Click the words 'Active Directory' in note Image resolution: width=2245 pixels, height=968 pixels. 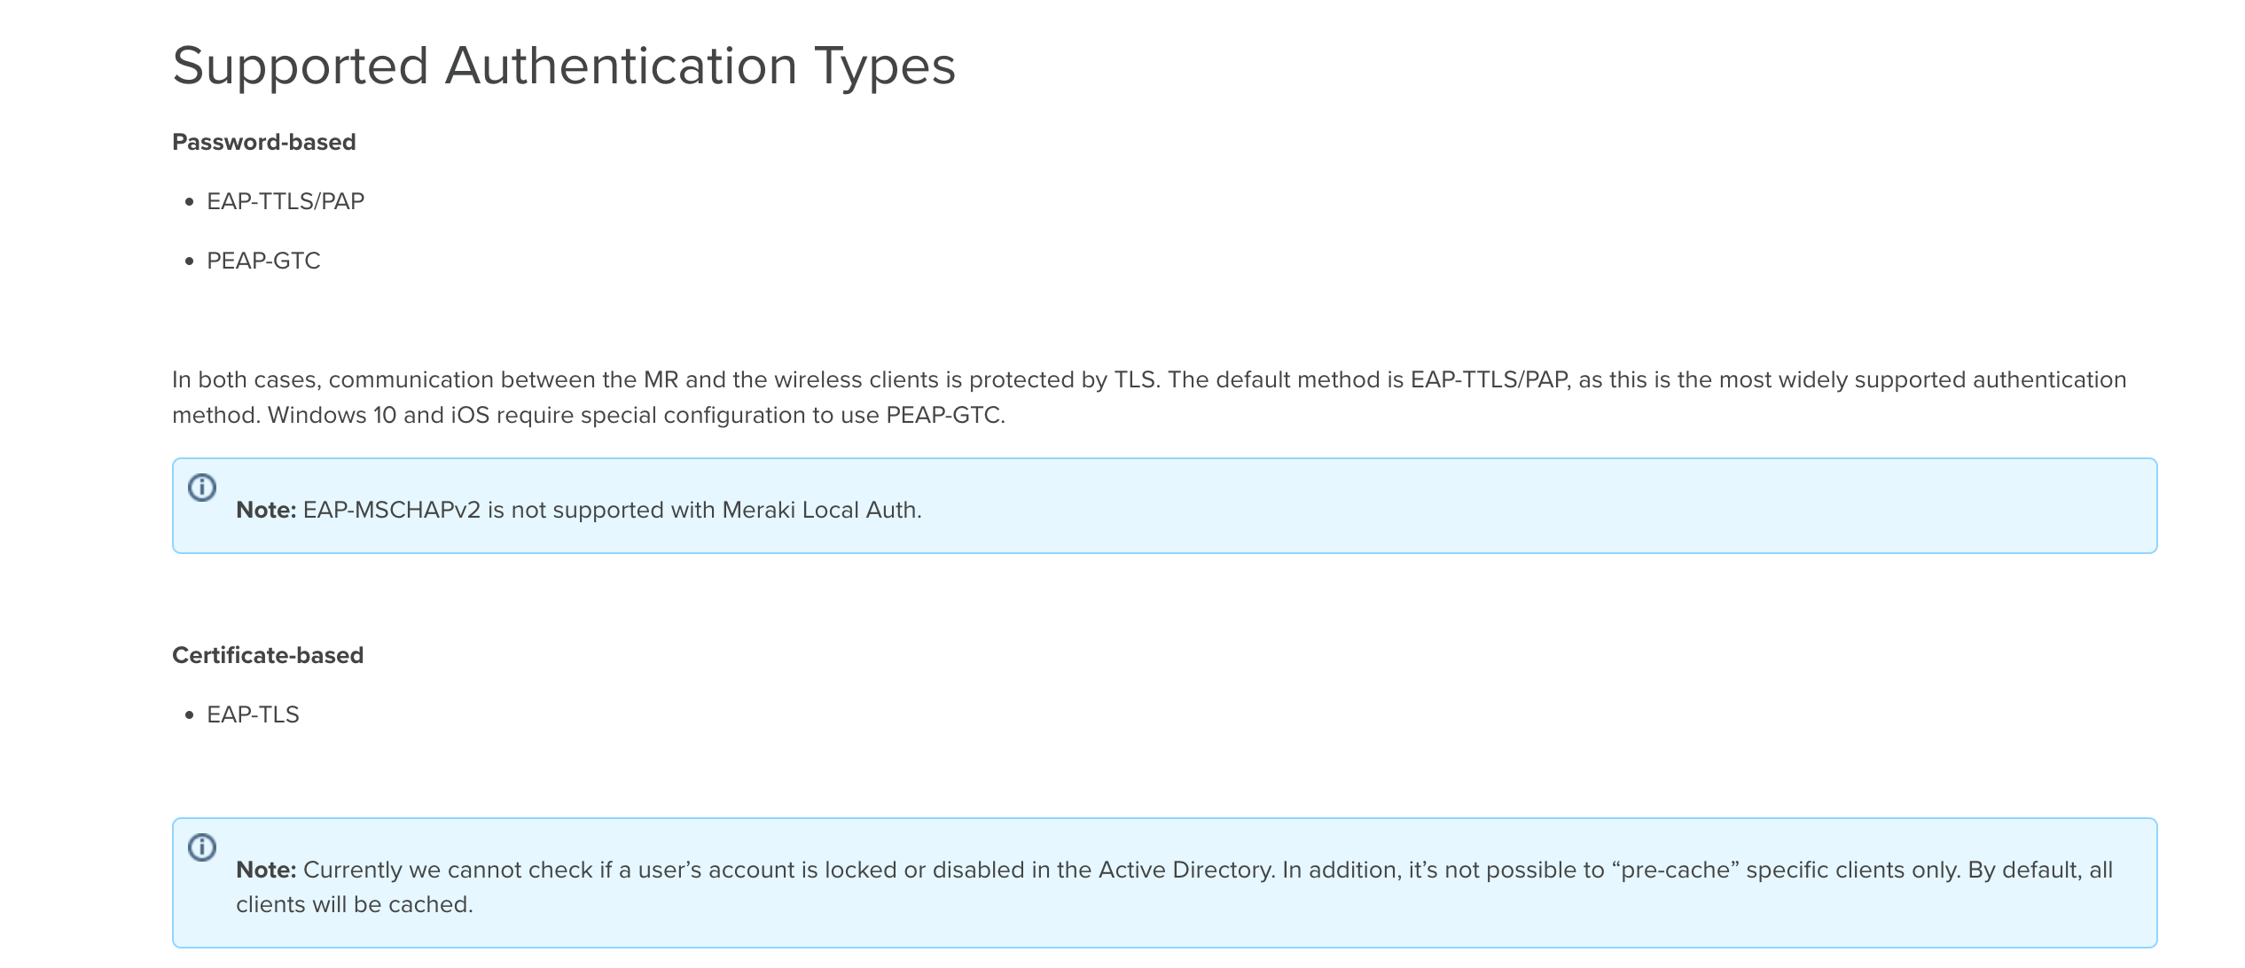1185,870
